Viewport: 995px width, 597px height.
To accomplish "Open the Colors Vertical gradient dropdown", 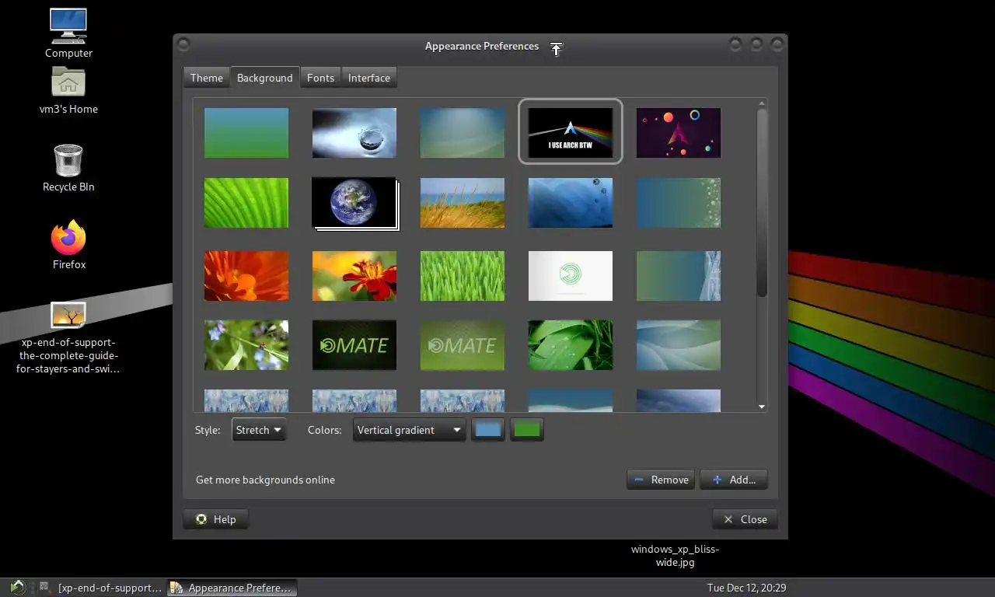I will point(409,430).
